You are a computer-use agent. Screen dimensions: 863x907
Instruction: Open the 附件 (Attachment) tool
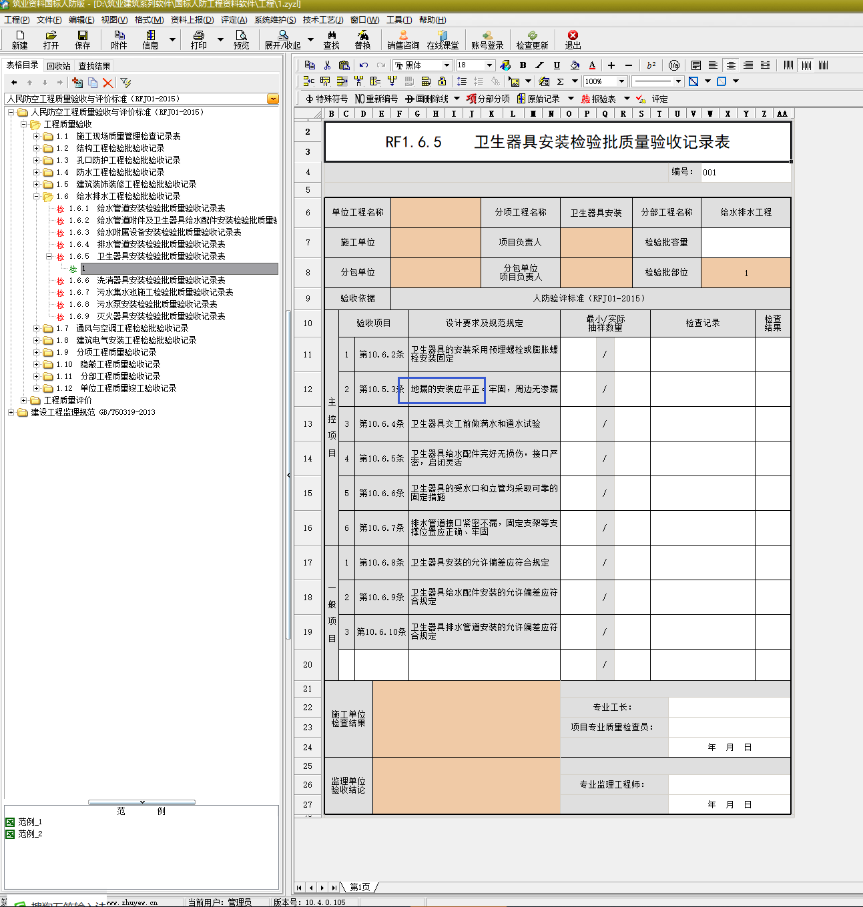pos(119,40)
